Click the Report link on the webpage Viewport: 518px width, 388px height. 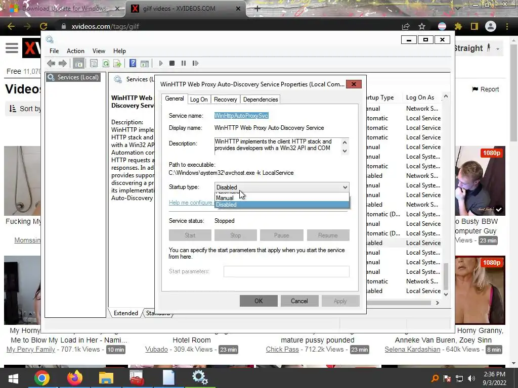(485, 89)
